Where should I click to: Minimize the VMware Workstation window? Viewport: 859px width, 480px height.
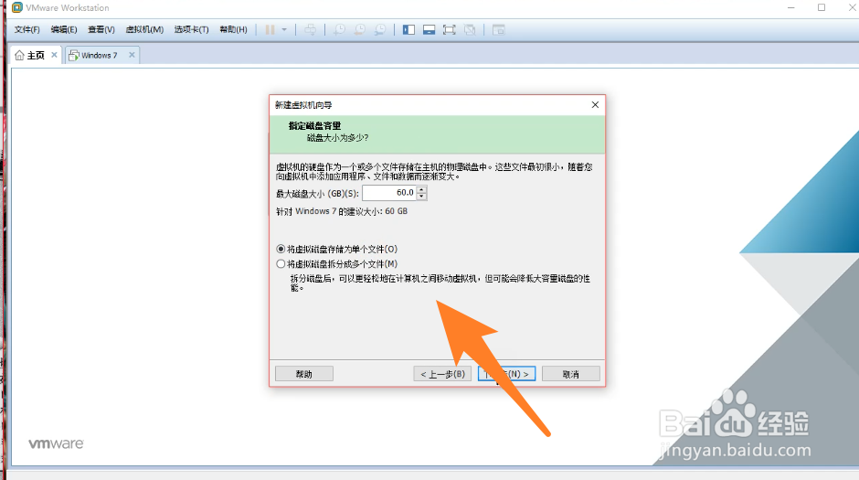click(x=791, y=7)
